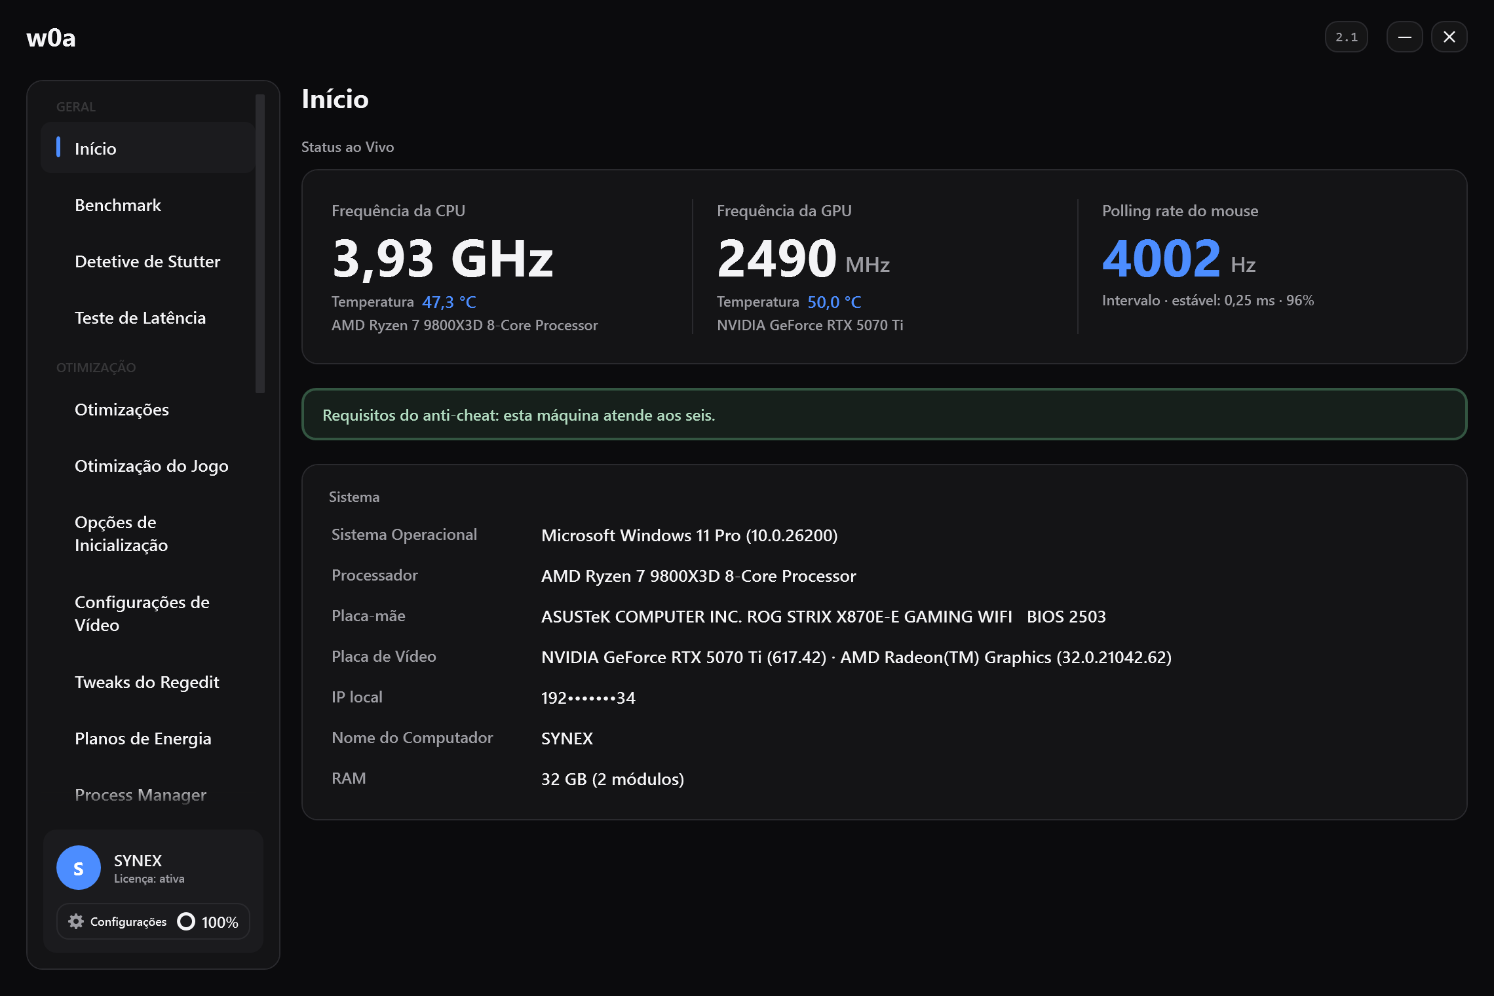Screen dimensions: 1494x996
Task: Click the SYNEX avatar circle
Action: point(79,868)
